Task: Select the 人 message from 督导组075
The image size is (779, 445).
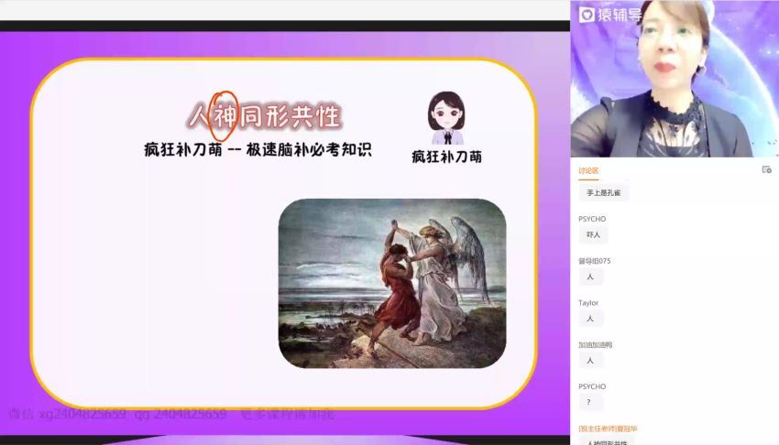Action: pos(591,277)
